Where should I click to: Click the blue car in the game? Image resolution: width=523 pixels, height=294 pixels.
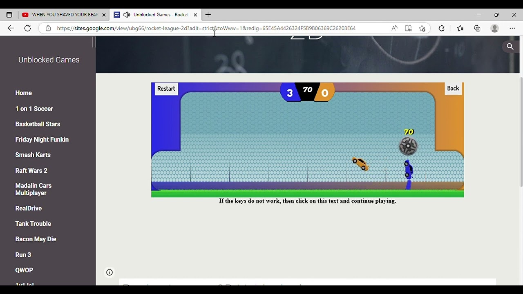(x=408, y=169)
